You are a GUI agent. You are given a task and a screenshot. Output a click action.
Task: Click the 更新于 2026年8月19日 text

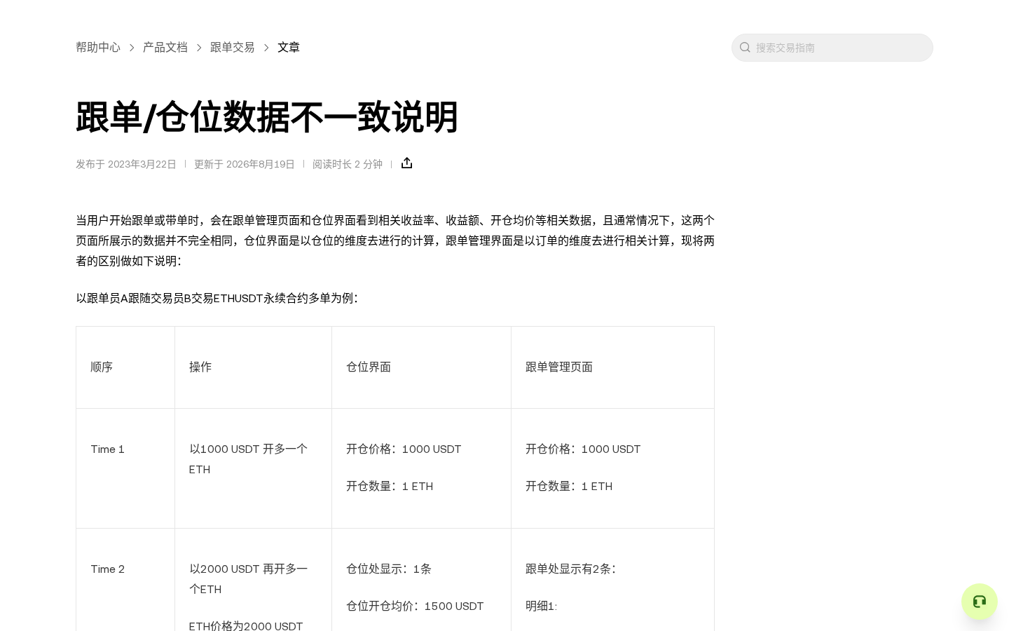245,164
